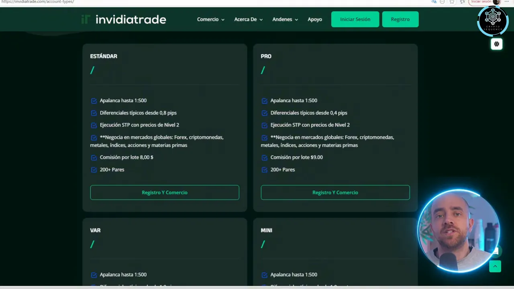The image size is (514, 289).
Task: Click check icon beside PRO '**Negocia en mercados'
Action: point(265,137)
